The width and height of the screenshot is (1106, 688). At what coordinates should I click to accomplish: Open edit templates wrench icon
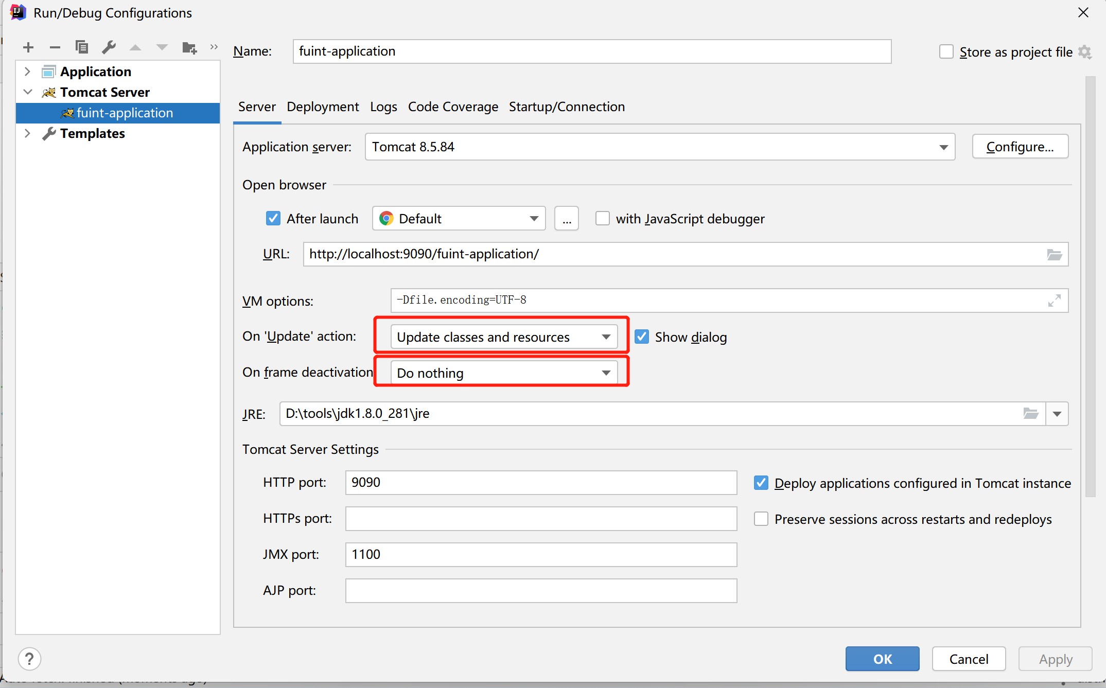[109, 47]
